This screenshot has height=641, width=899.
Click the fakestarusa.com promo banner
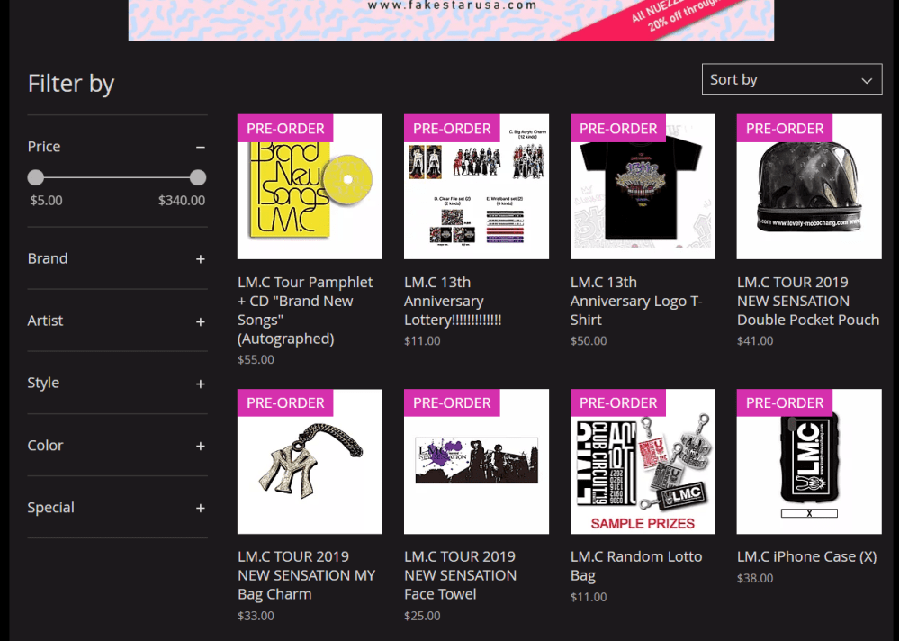pos(451,20)
